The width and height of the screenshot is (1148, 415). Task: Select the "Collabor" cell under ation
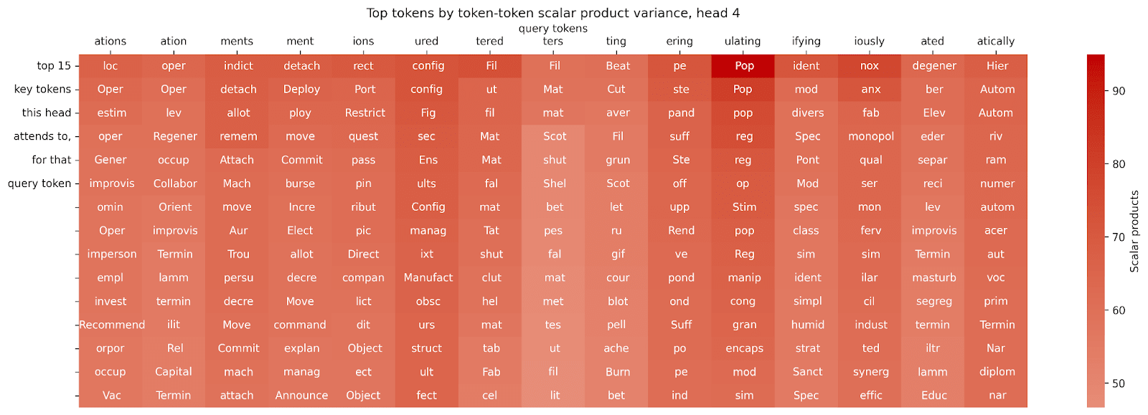coord(174,183)
